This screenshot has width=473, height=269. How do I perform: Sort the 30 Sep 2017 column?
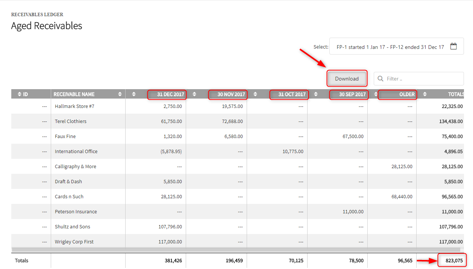(x=316, y=94)
